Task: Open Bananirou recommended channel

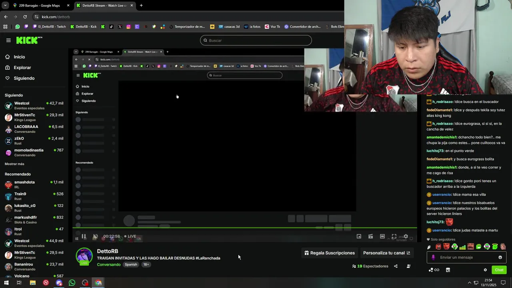Action: 34,266
